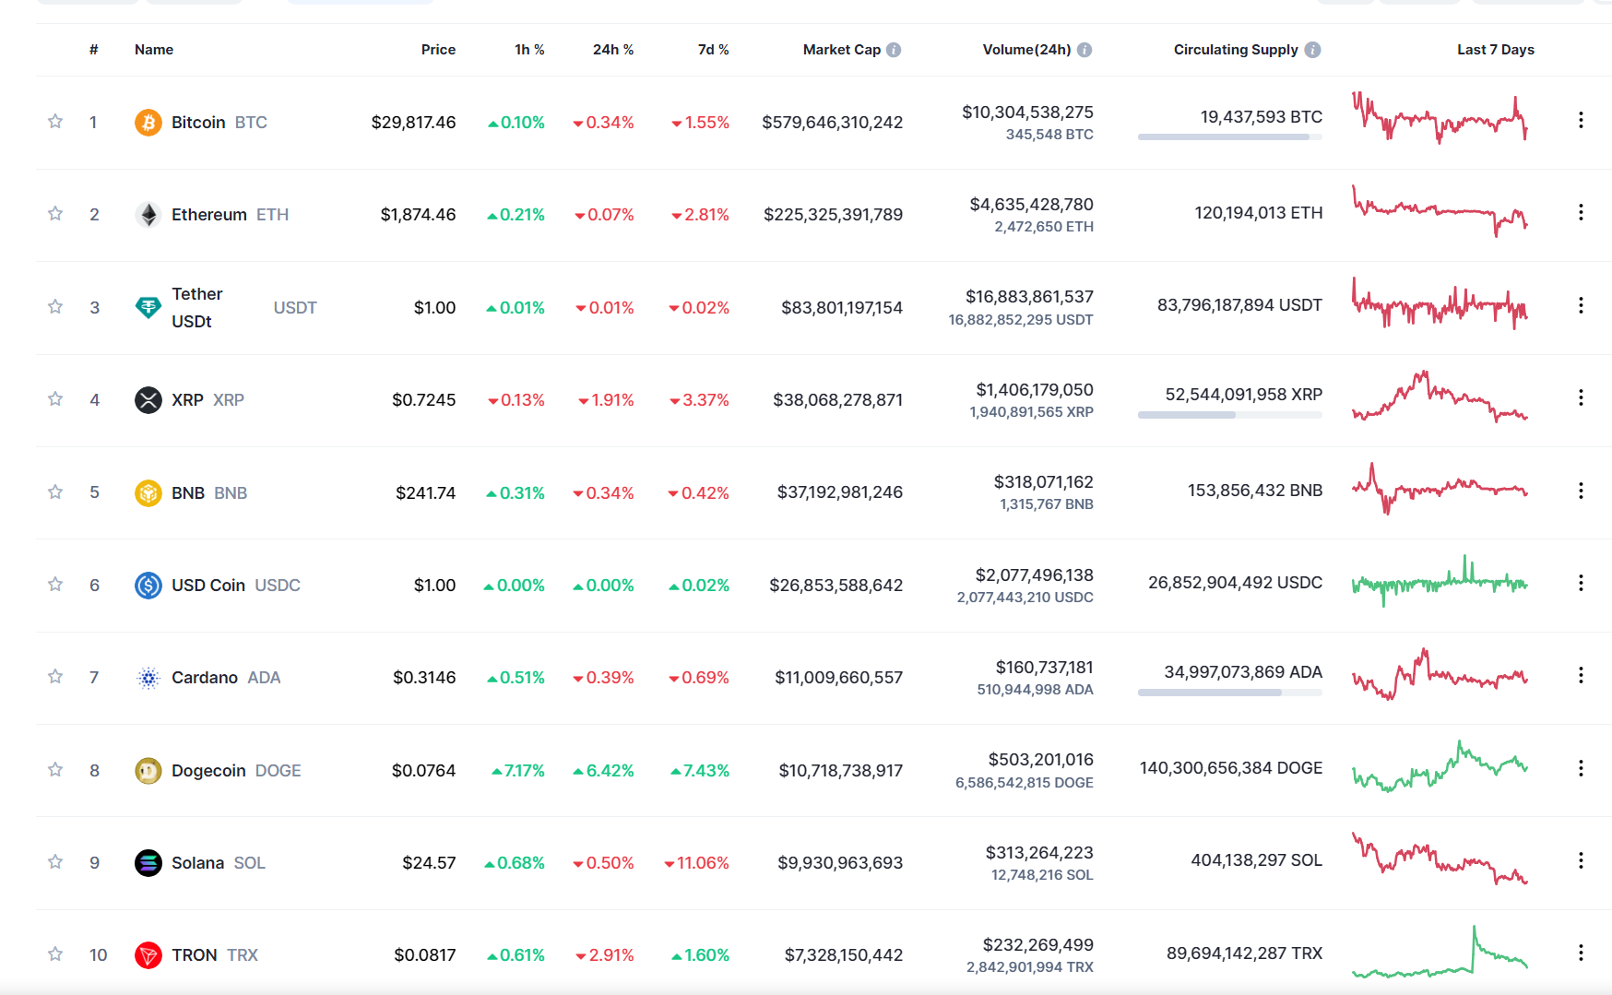Sort table by rank number column
This screenshot has width=1612, height=995.
[x=94, y=50]
